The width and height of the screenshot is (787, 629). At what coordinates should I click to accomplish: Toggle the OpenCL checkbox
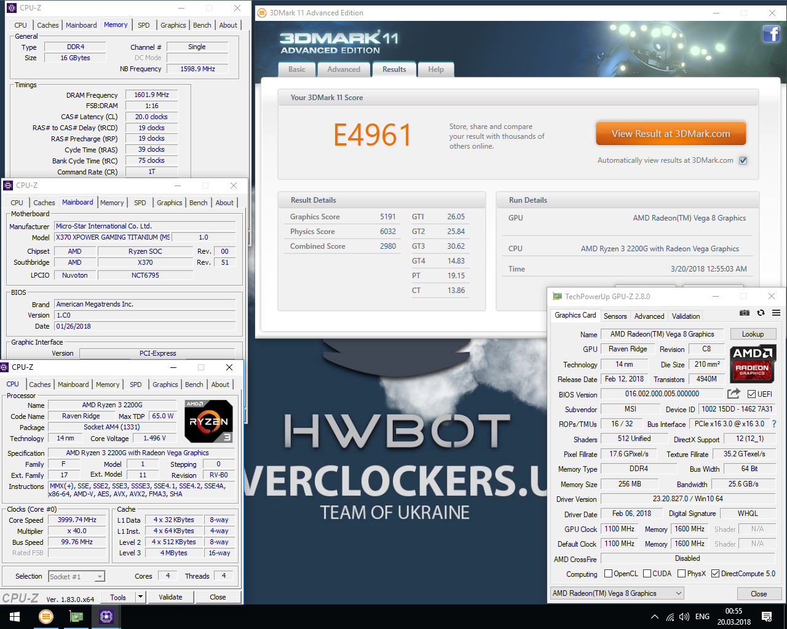(608, 573)
